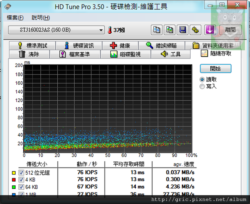
Task: Open the ST3160023AS drive dropdown
Action: pos(56,30)
